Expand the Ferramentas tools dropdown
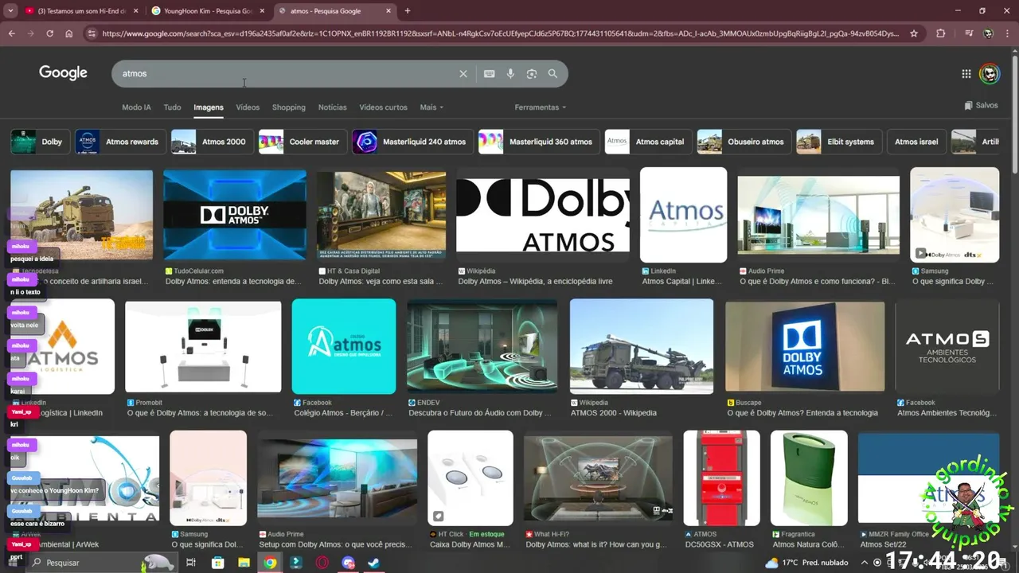 [x=541, y=107]
